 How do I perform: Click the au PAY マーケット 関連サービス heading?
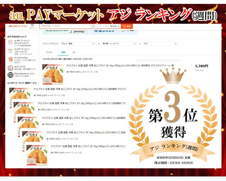pyautogui.click(x=22, y=83)
